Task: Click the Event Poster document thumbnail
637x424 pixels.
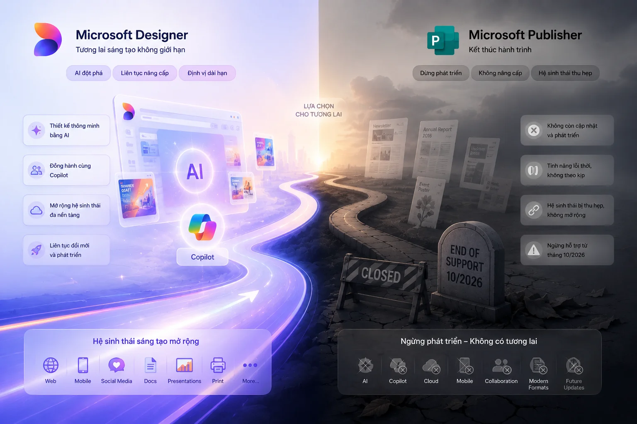Action: (427, 203)
